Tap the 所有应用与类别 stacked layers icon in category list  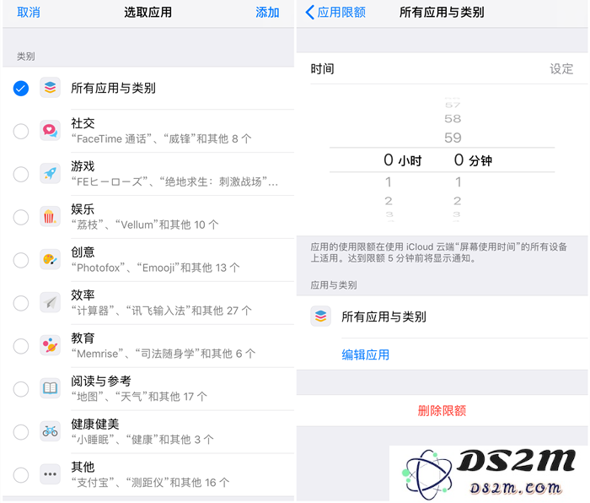pos(50,88)
